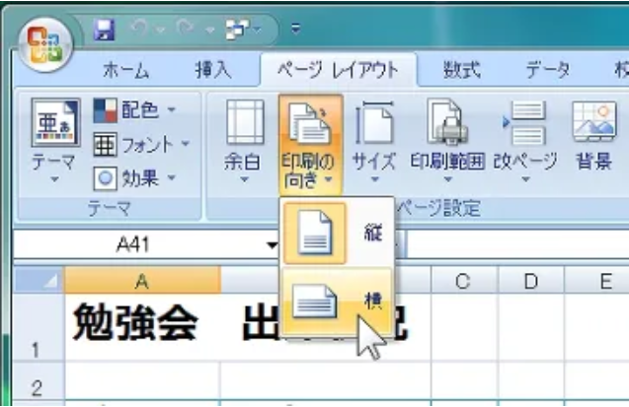Select row 1 header

39,327
